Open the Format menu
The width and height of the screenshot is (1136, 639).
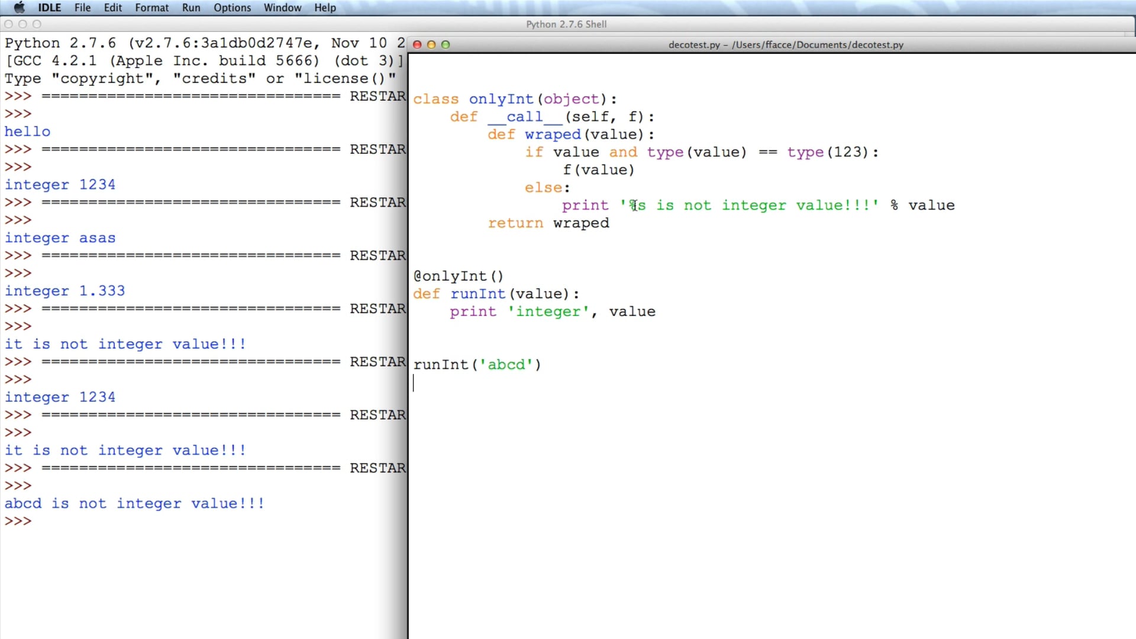pyautogui.click(x=151, y=8)
